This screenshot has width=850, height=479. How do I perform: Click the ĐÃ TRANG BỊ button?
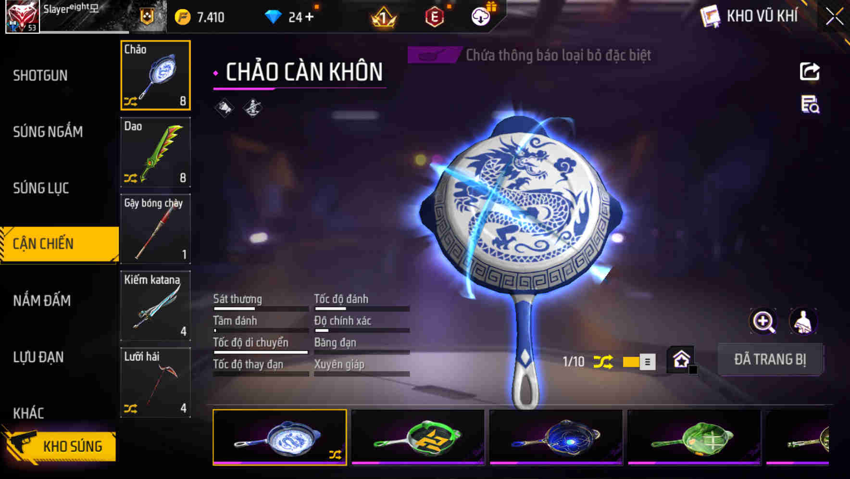[x=770, y=359]
